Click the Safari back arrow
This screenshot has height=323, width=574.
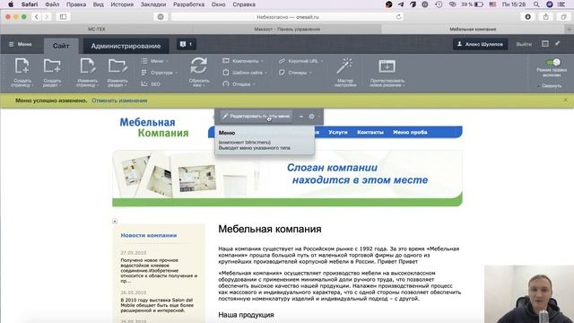[36, 16]
